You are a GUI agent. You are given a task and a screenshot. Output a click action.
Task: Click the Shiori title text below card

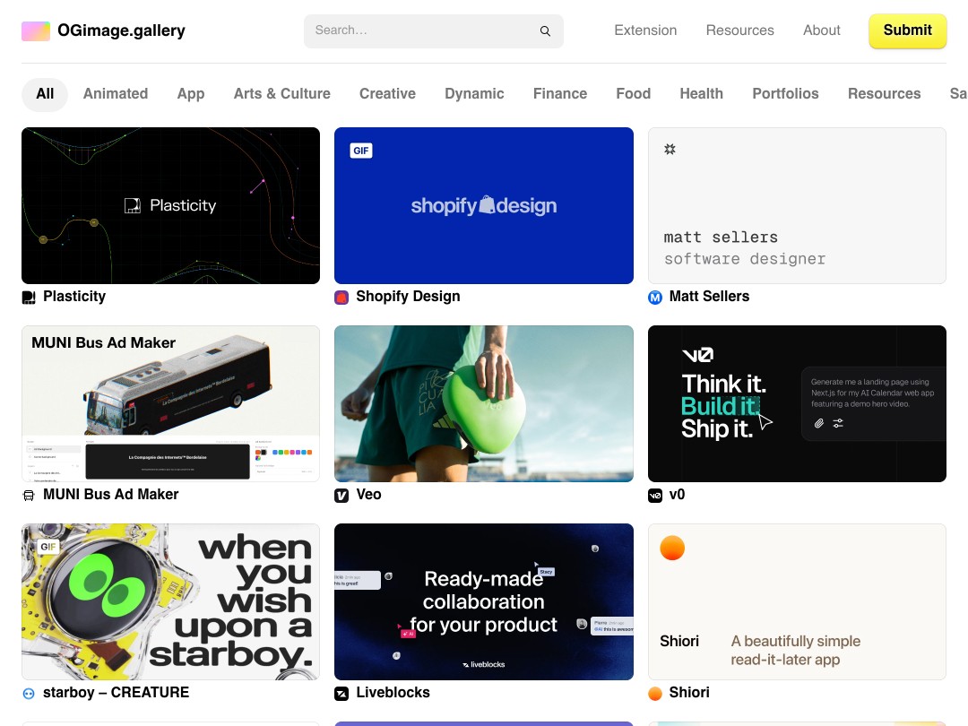pos(689,693)
